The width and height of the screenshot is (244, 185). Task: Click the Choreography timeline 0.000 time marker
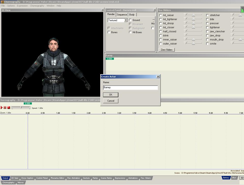click(x=28, y=103)
